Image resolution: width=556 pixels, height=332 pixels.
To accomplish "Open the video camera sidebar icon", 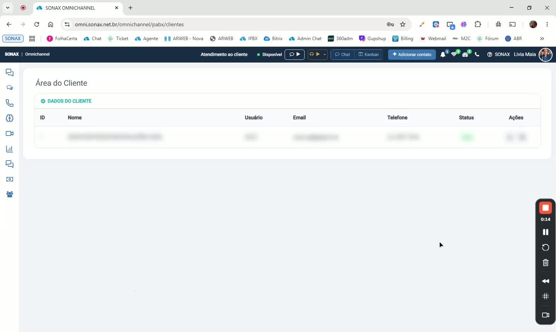I will 10,134.
